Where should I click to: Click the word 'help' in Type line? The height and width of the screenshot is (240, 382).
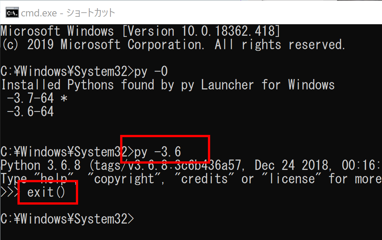pyautogui.click(x=54, y=179)
